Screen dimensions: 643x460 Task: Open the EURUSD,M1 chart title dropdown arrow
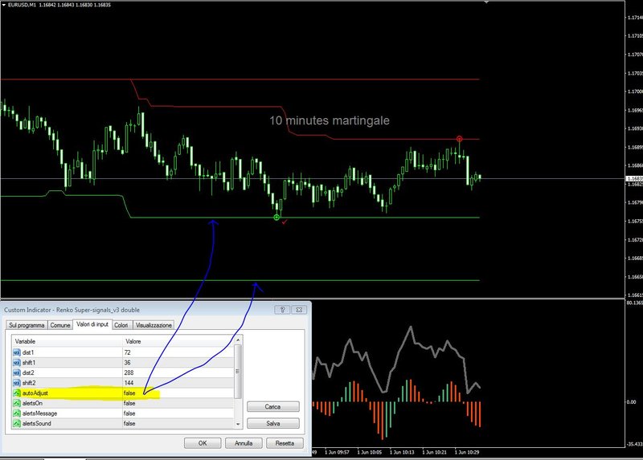coord(4,5)
